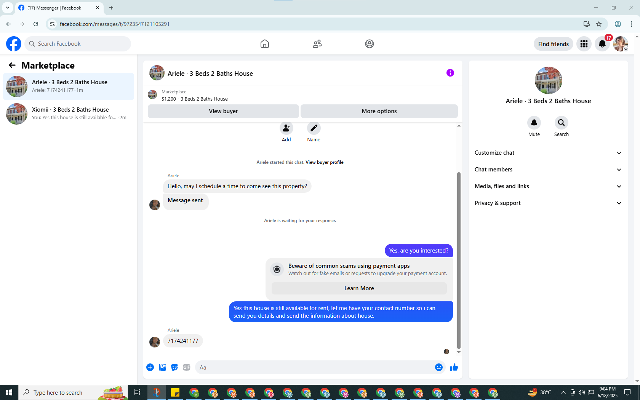Screen dimensions: 640x400
Task: Open conversation information purple icon
Action: tap(450, 73)
